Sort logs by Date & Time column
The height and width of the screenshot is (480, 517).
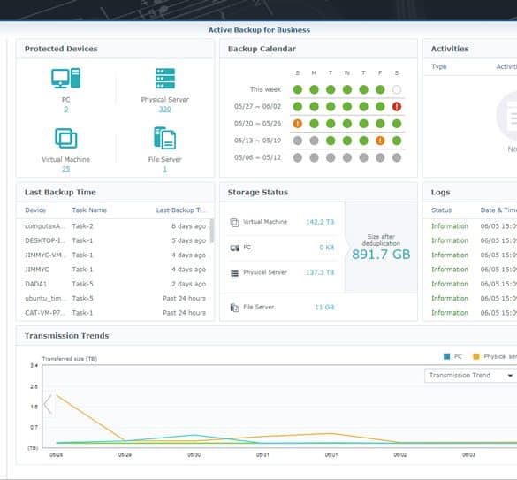click(x=498, y=210)
